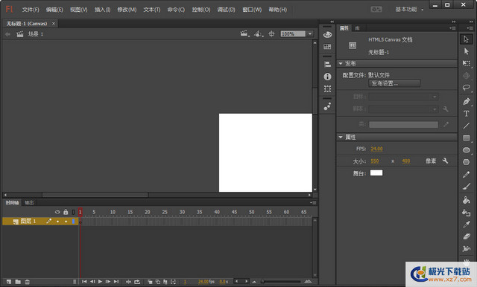477x287 pixels.
Task: Select the Free Transform tool
Action: [x=466, y=63]
